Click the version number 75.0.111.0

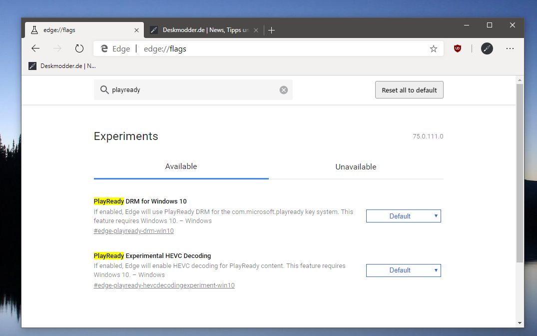click(428, 136)
